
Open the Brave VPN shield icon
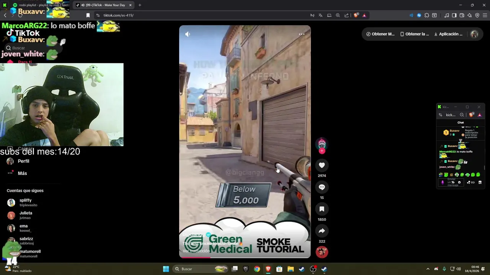477,15
